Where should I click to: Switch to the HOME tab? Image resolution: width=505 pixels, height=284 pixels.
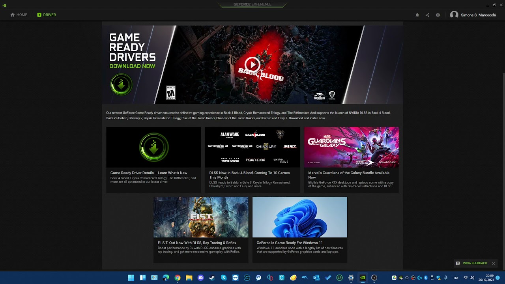click(x=19, y=15)
